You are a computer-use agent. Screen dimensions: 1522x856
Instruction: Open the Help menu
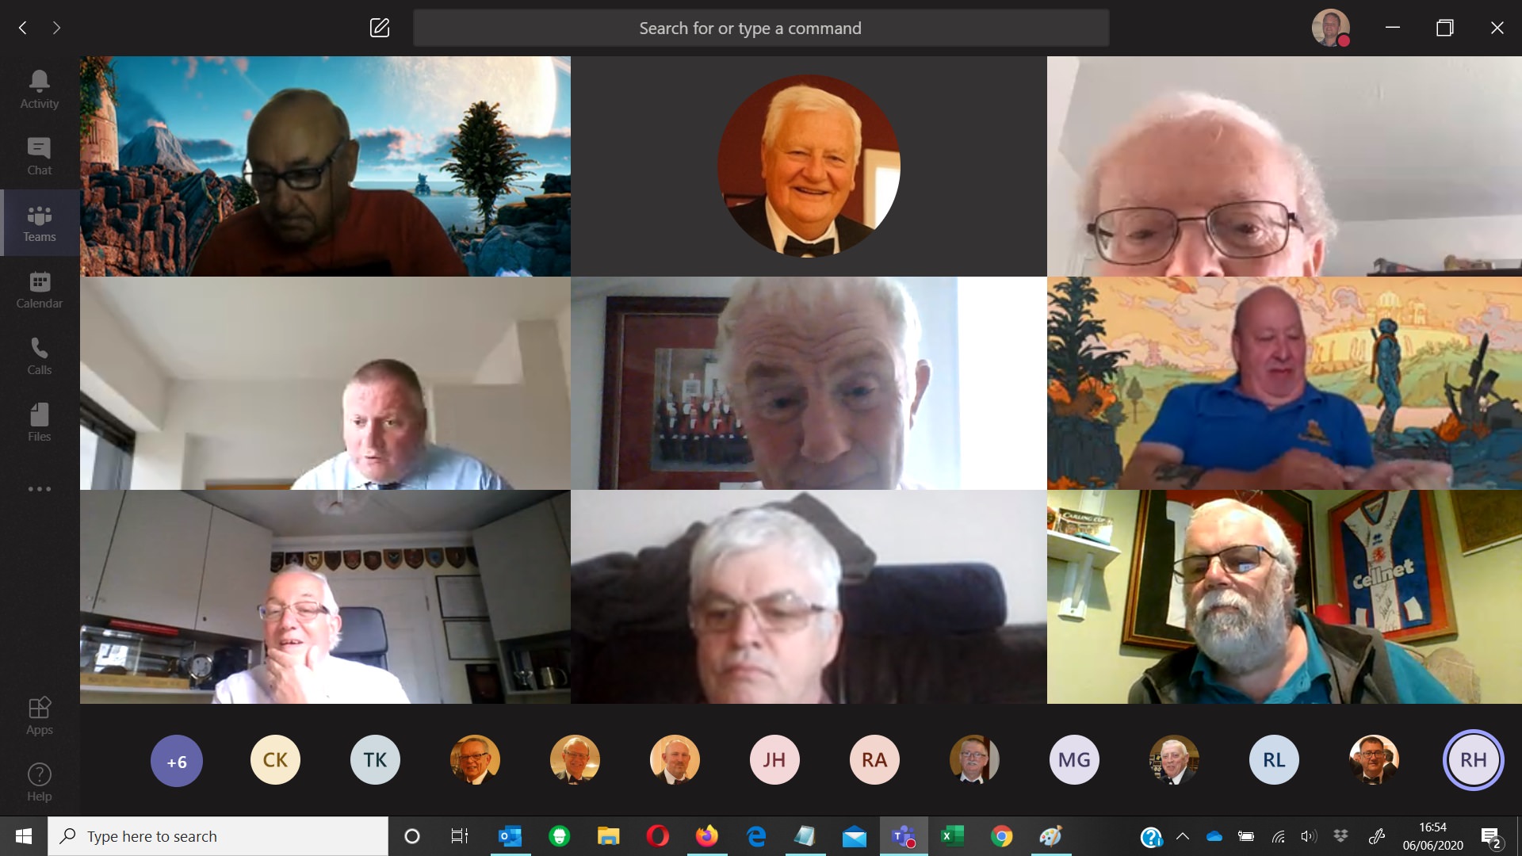39,782
